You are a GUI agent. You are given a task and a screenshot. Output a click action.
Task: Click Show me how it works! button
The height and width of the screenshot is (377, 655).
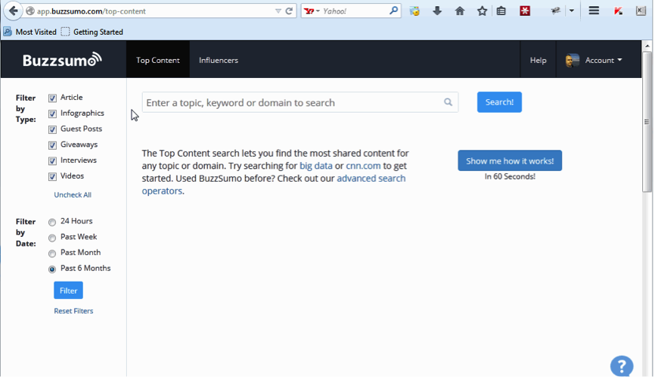point(510,160)
